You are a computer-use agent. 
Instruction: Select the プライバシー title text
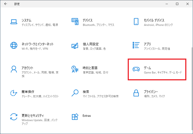pos(151,92)
